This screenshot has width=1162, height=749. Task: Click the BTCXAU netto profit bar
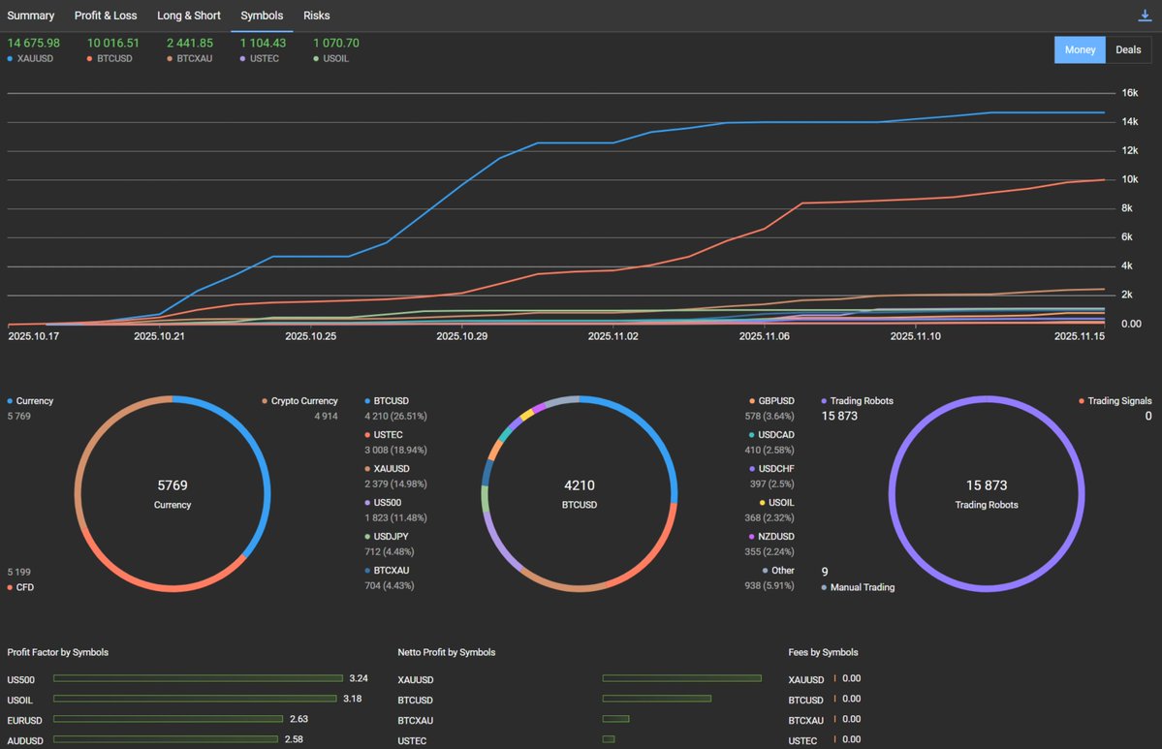[x=615, y=719]
